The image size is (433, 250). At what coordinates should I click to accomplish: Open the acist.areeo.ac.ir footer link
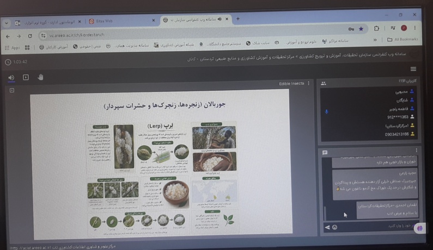pyautogui.click(x=63, y=247)
